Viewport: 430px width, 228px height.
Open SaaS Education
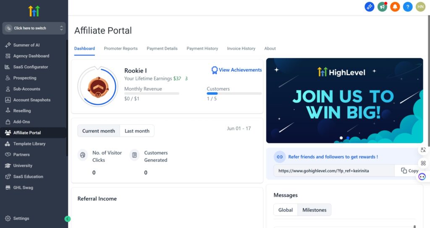tap(28, 177)
